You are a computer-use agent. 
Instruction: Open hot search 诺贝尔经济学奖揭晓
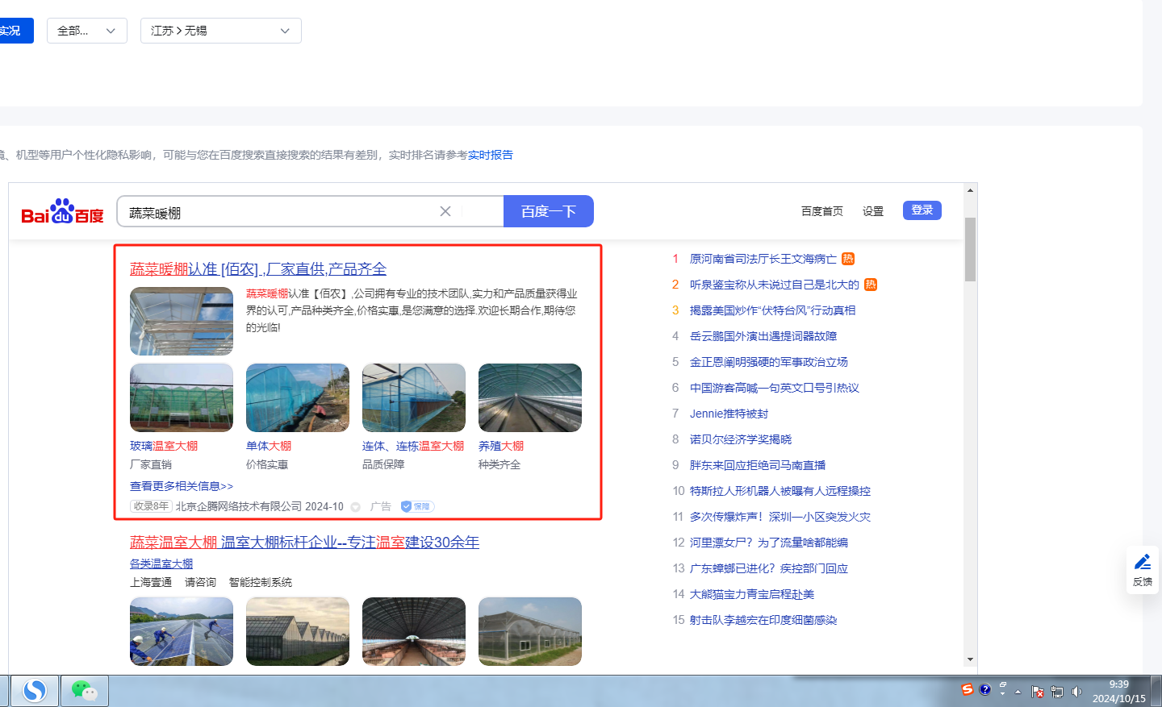[741, 439]
